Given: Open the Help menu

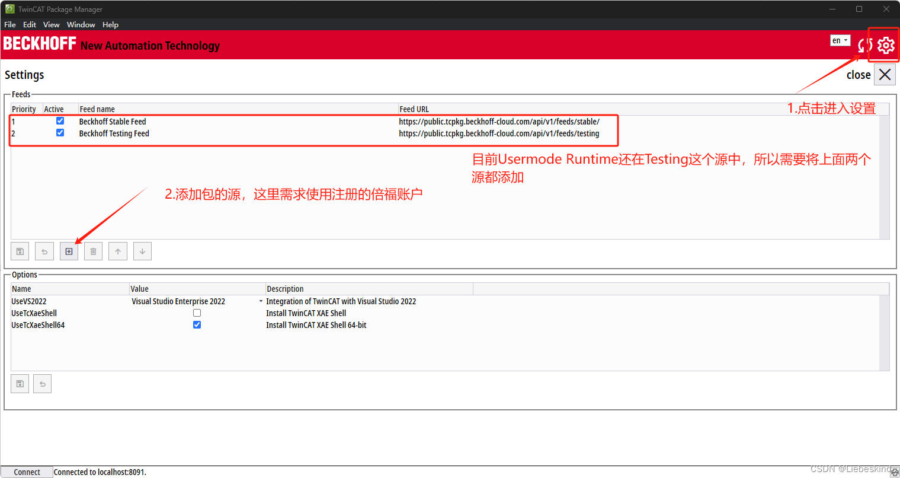Looking at the screenshot, I should [x=110, y=24].
